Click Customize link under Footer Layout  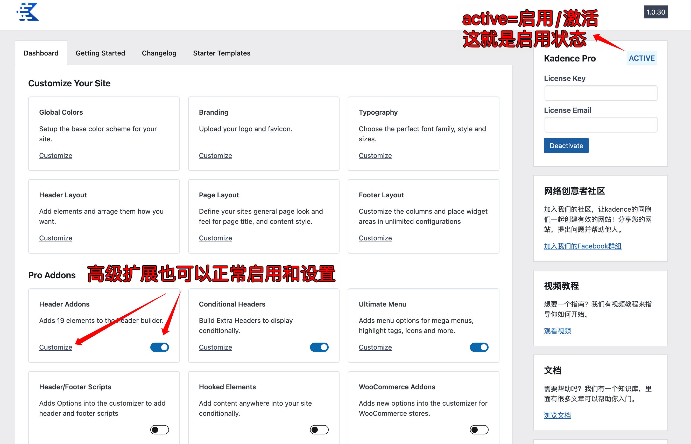[375, 238]
